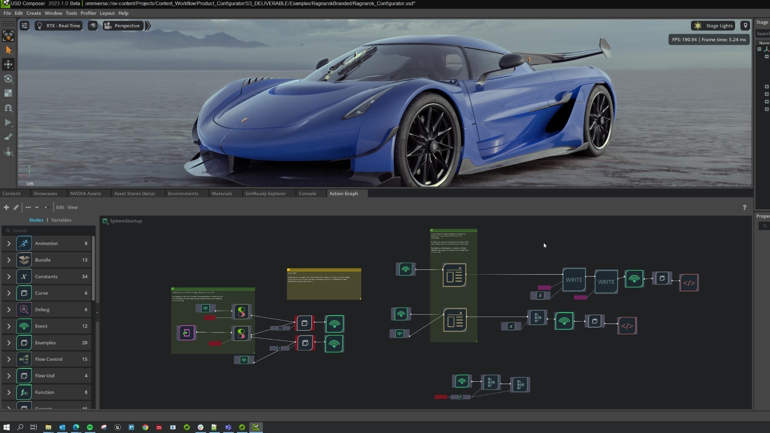Switch to the Action Graph tab
The height and width of the screenshot is (433, 770).
coord(343,193)
